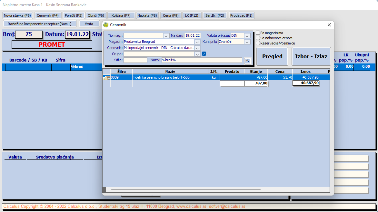Click into the Naziv search field
Image resolution: width=378 pixels, height=212 pixels.
point(202,60)
